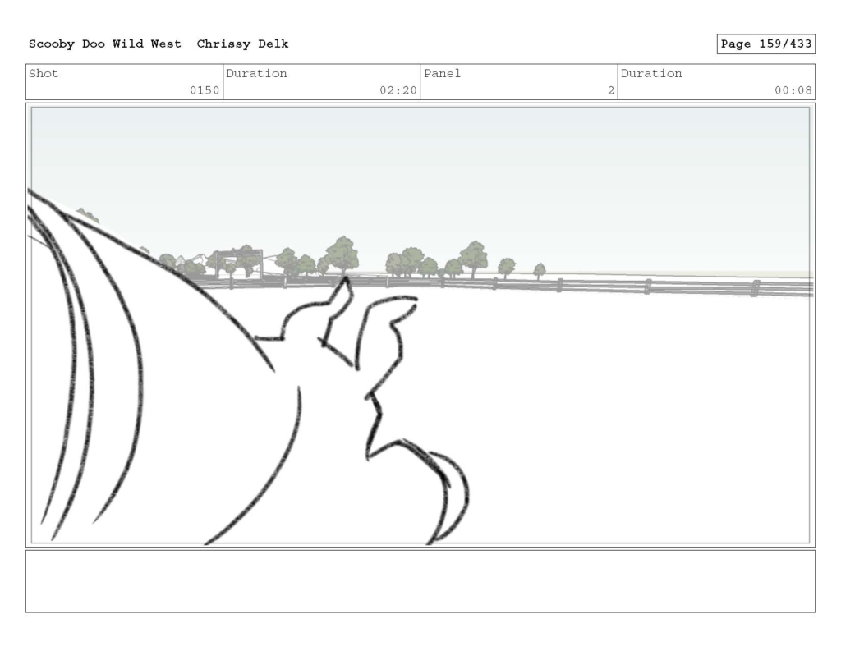Select the shot duration value "02:20"
This screenshot has width=841, height=651.
coord(398,90)
